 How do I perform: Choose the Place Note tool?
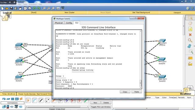click(x=190, y=29)
